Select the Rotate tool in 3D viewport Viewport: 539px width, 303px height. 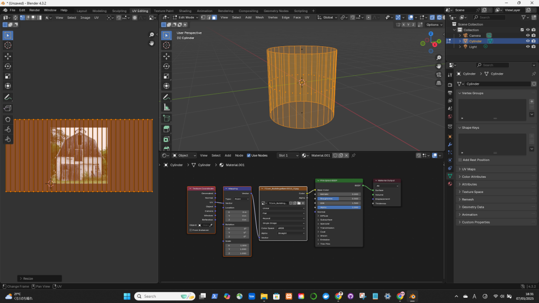pyautogui.click(x=166, y=66)
